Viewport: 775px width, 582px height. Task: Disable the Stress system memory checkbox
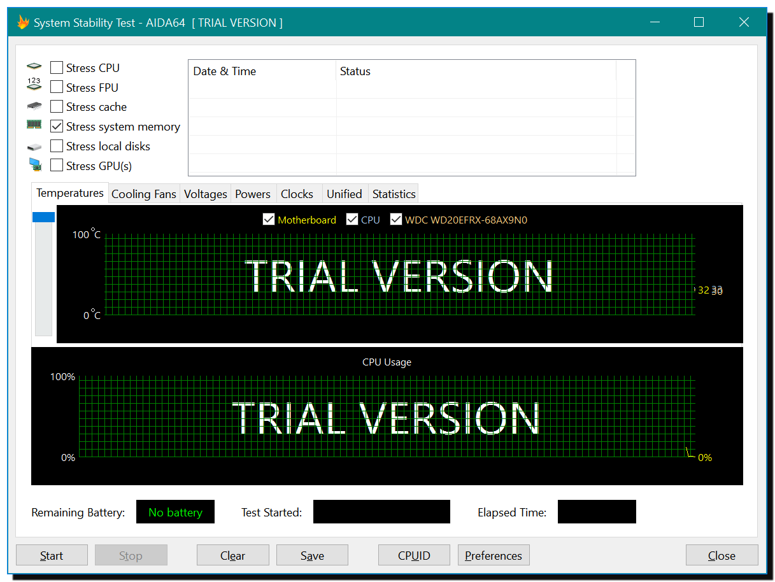pos(57,126)
